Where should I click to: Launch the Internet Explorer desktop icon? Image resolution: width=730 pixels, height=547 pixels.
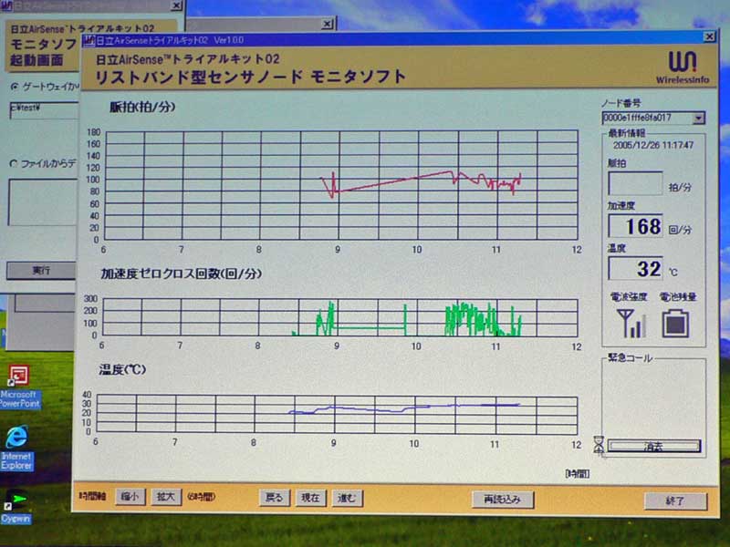tap(16, 448)
